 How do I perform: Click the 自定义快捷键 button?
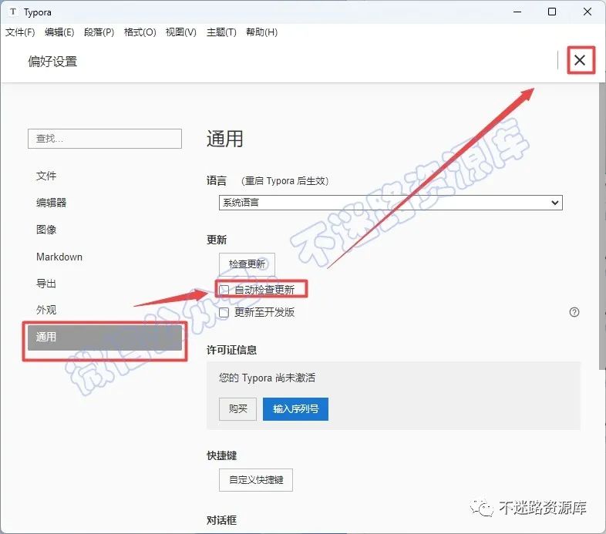[x=256, y=480]
